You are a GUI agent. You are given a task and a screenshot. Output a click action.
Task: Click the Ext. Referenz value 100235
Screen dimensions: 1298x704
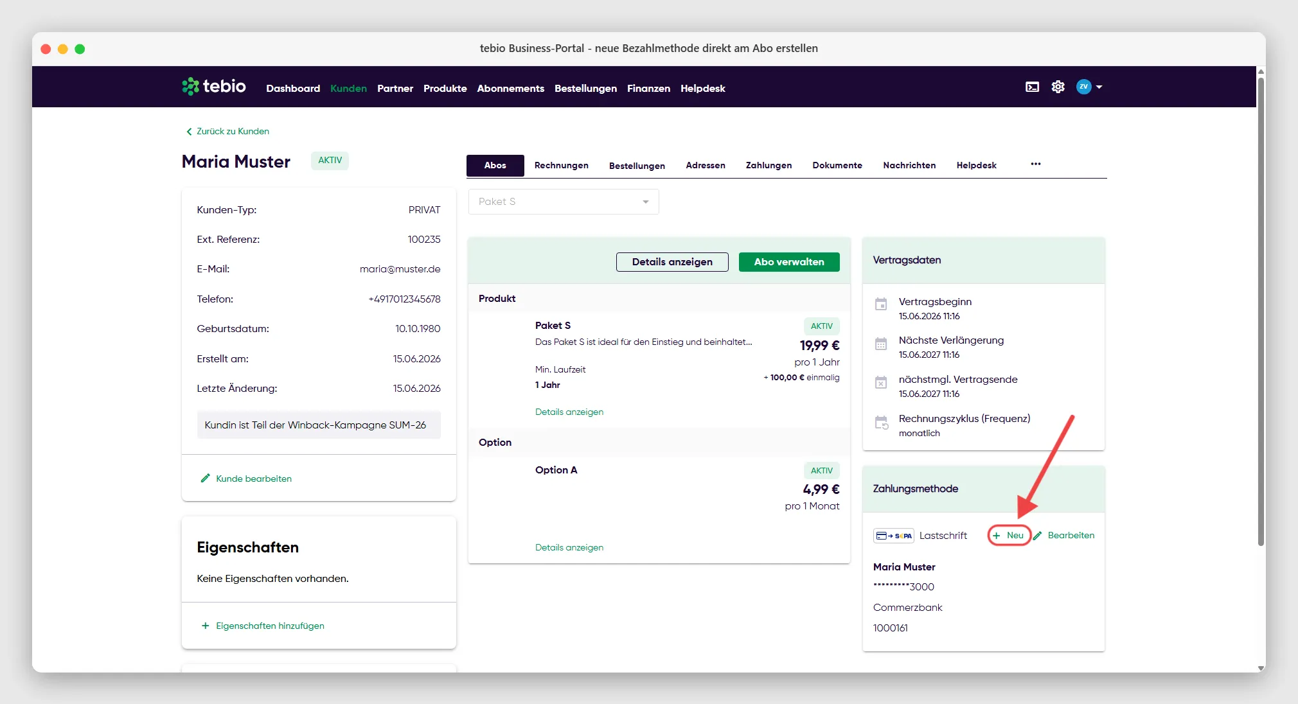[x=424, y=240]
